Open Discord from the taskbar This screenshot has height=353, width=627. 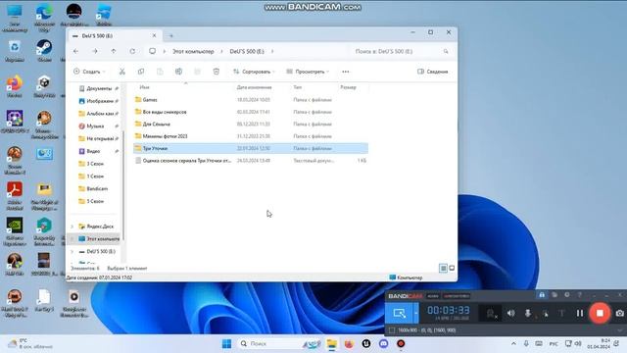(x=383, y=343)
